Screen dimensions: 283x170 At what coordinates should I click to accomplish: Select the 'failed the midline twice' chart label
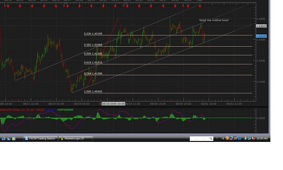pyautogui.click(x=214, y=20)
